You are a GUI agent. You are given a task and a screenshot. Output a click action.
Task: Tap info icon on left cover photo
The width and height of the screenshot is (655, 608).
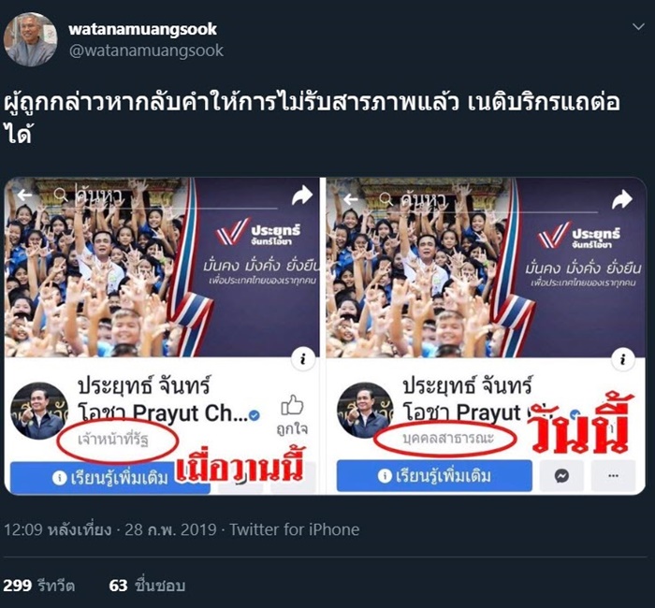303,358
